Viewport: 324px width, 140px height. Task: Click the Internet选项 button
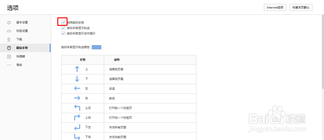click(x=275, y=8)
